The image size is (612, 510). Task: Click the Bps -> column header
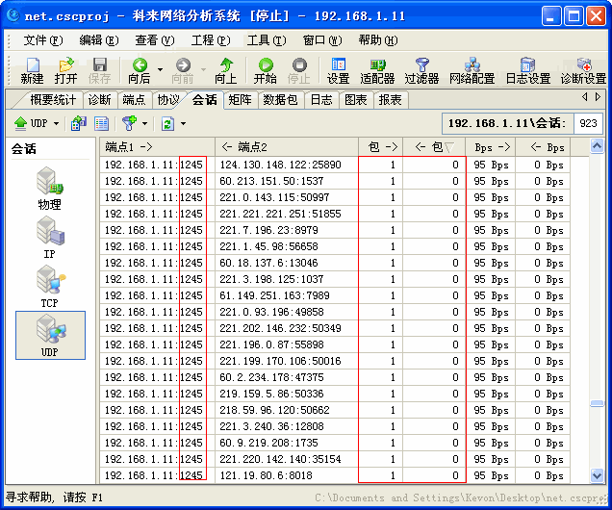click(x=491, y=147)
